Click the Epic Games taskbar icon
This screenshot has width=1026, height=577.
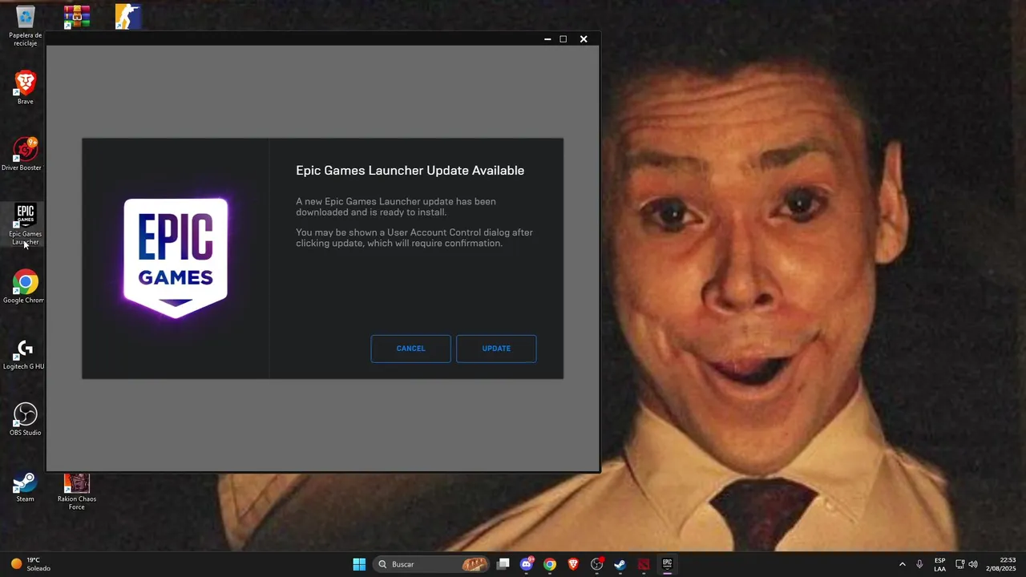coord(667,564)
